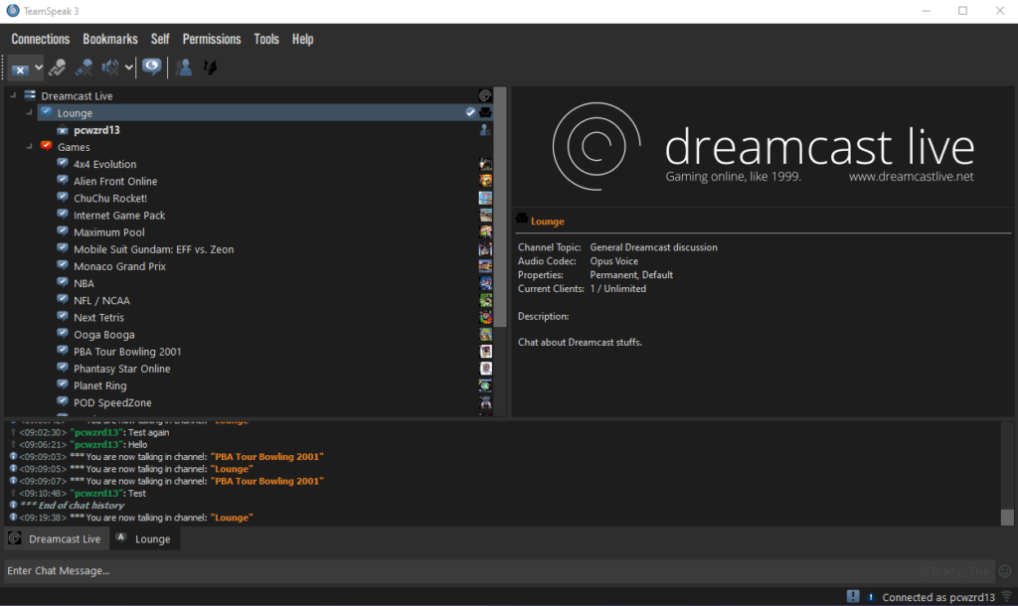Open the Connections menu
This screenshot has height=606, width=1018.
click(40, 39)
